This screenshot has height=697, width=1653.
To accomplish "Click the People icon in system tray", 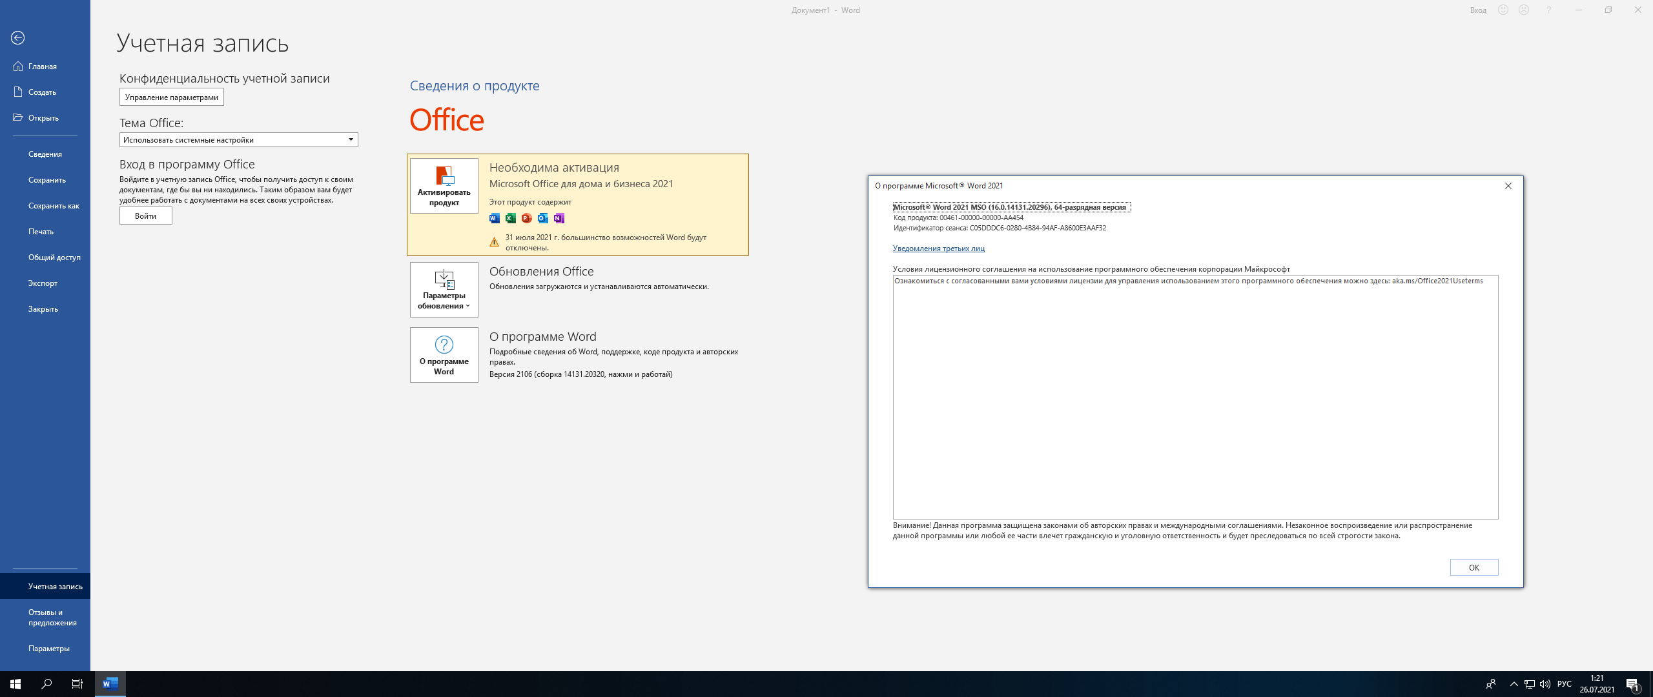I will (1491, 684).
